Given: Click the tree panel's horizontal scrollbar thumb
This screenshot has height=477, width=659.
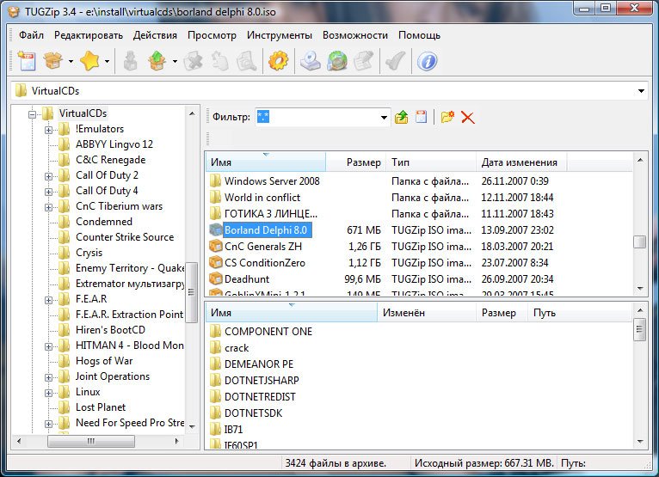Looking at the screenshot, I should pyautogui.click(x=91, y=441).
